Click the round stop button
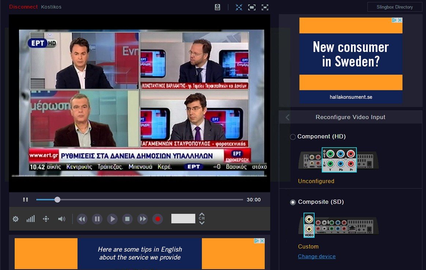The image size is (426, 270). point(127,219)
